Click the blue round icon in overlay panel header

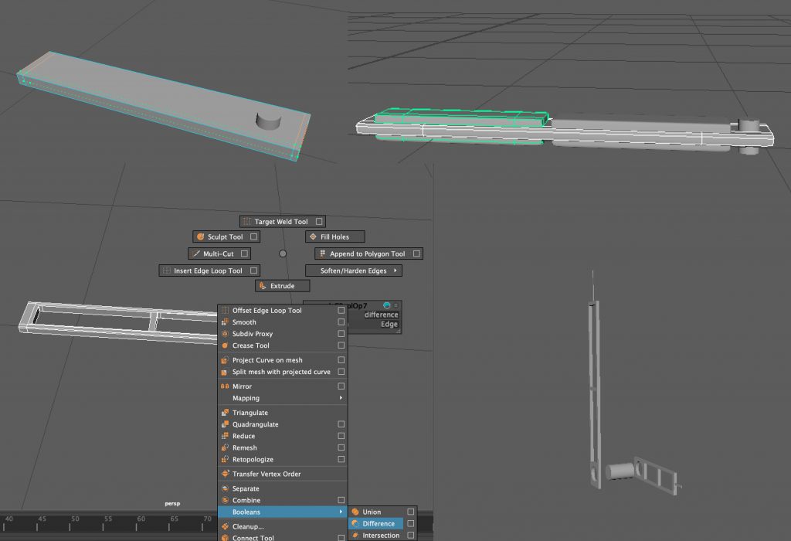386,305
